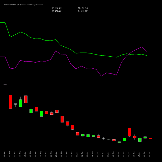Select the close value C: 20.15
The image size is (162, 162).
tap(57, 8)
